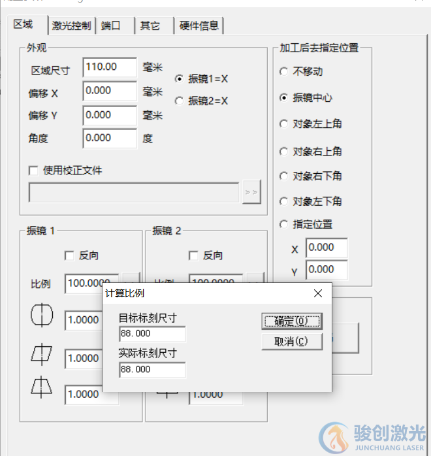Screen dimensions: 431x456
Task: Select the 指定位置 radio option
Action: pyautogui.click(x=283, y=224)
